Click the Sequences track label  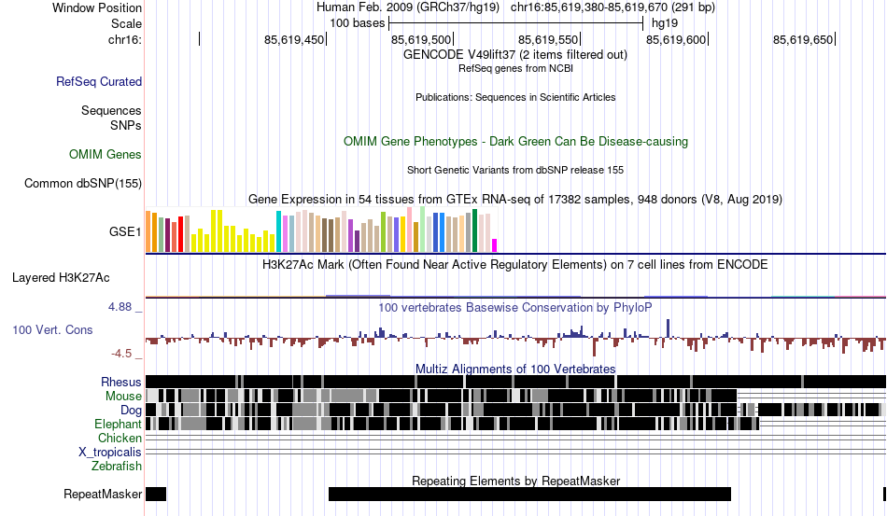tap(111, 110)
